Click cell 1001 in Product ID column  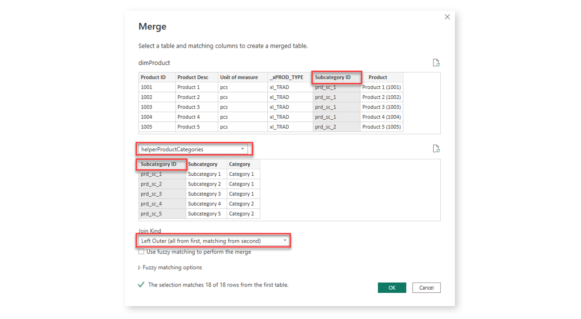(157, 87)
